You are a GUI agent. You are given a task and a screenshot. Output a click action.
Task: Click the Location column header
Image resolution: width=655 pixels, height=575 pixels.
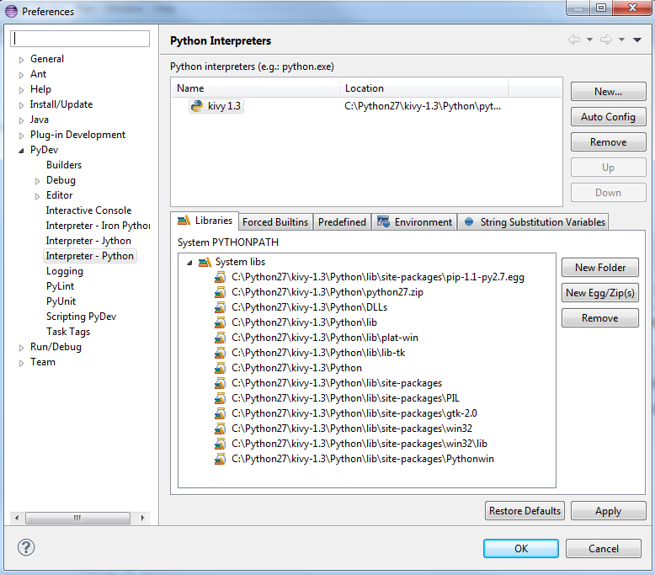pyautogui.click(x=424, y=88)
